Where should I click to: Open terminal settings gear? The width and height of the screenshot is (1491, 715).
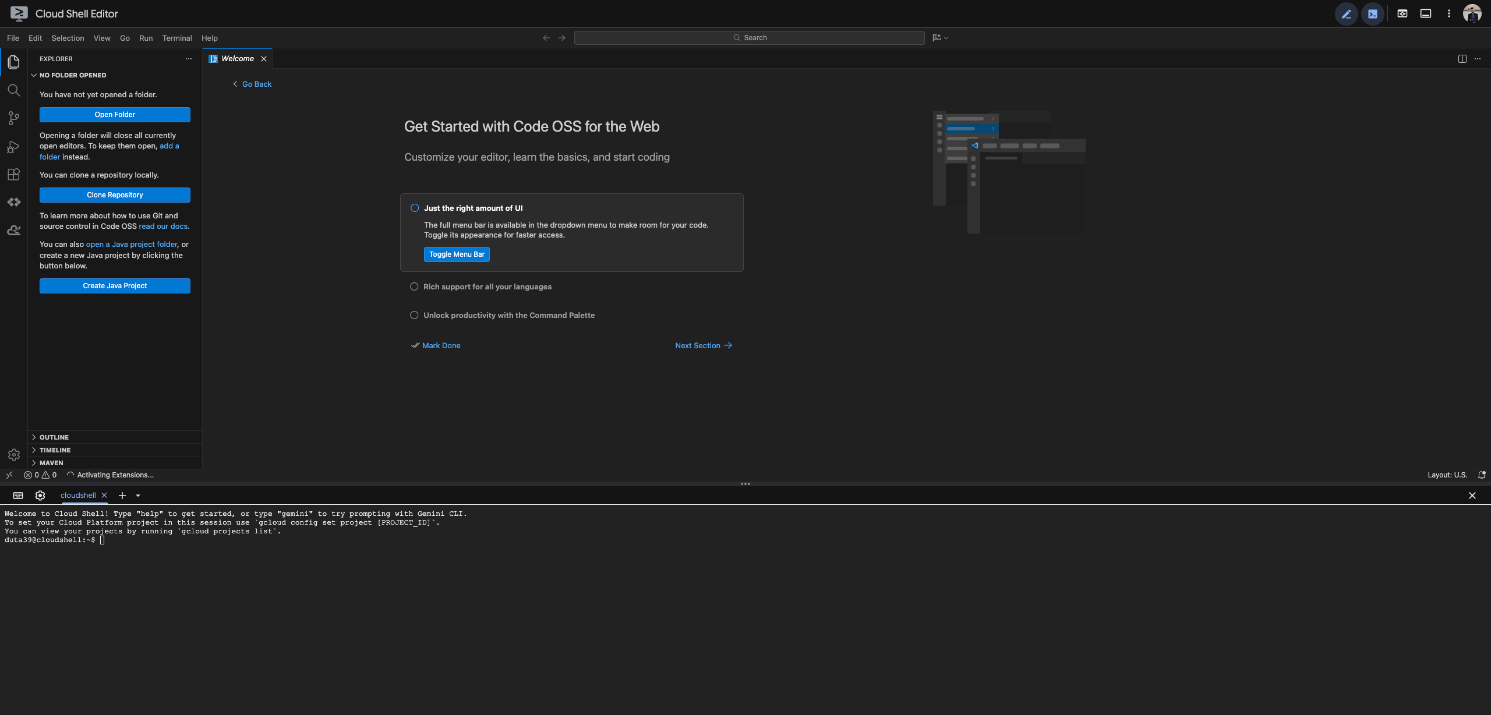click(x=40, y=495)
